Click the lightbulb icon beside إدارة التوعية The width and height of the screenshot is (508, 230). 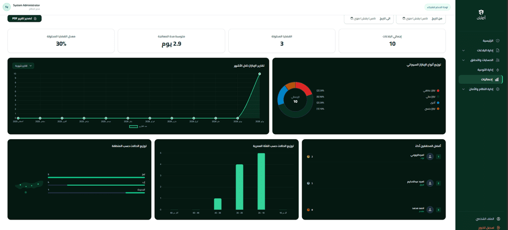498,70
